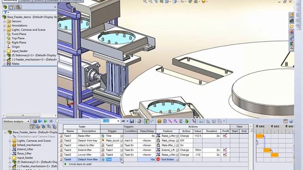Screen dimensions: 303x170
Task: Select Infeed_mechanism in motion tree
Action: (29, 145)
